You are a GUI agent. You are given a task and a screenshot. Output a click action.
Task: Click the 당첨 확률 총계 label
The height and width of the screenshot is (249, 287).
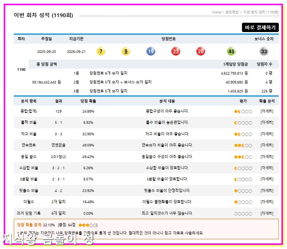[29, 225]
